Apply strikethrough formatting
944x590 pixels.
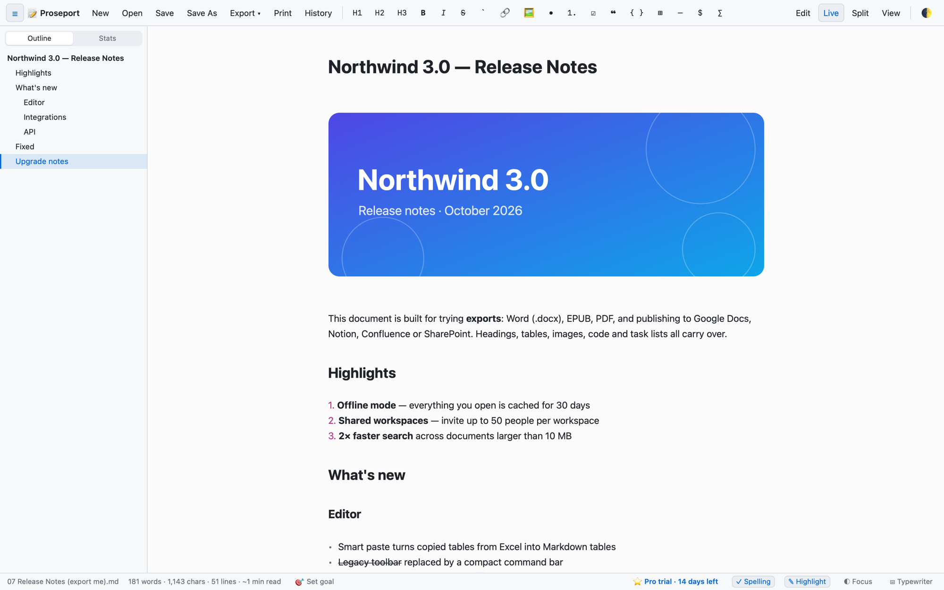[x=463, y=13]
